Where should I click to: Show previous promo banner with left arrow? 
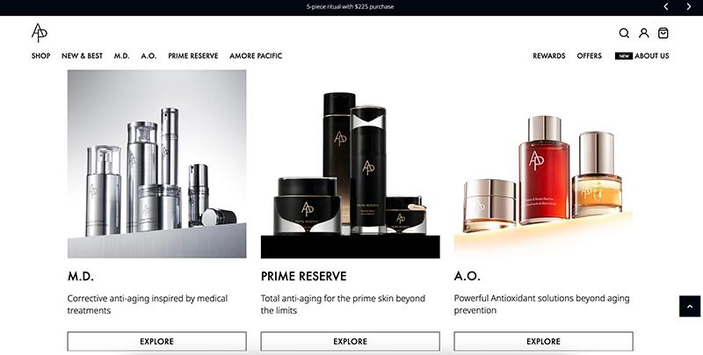666,7
